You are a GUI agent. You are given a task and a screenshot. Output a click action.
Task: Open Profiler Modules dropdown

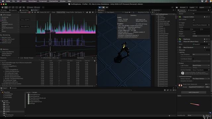(10, 12)
